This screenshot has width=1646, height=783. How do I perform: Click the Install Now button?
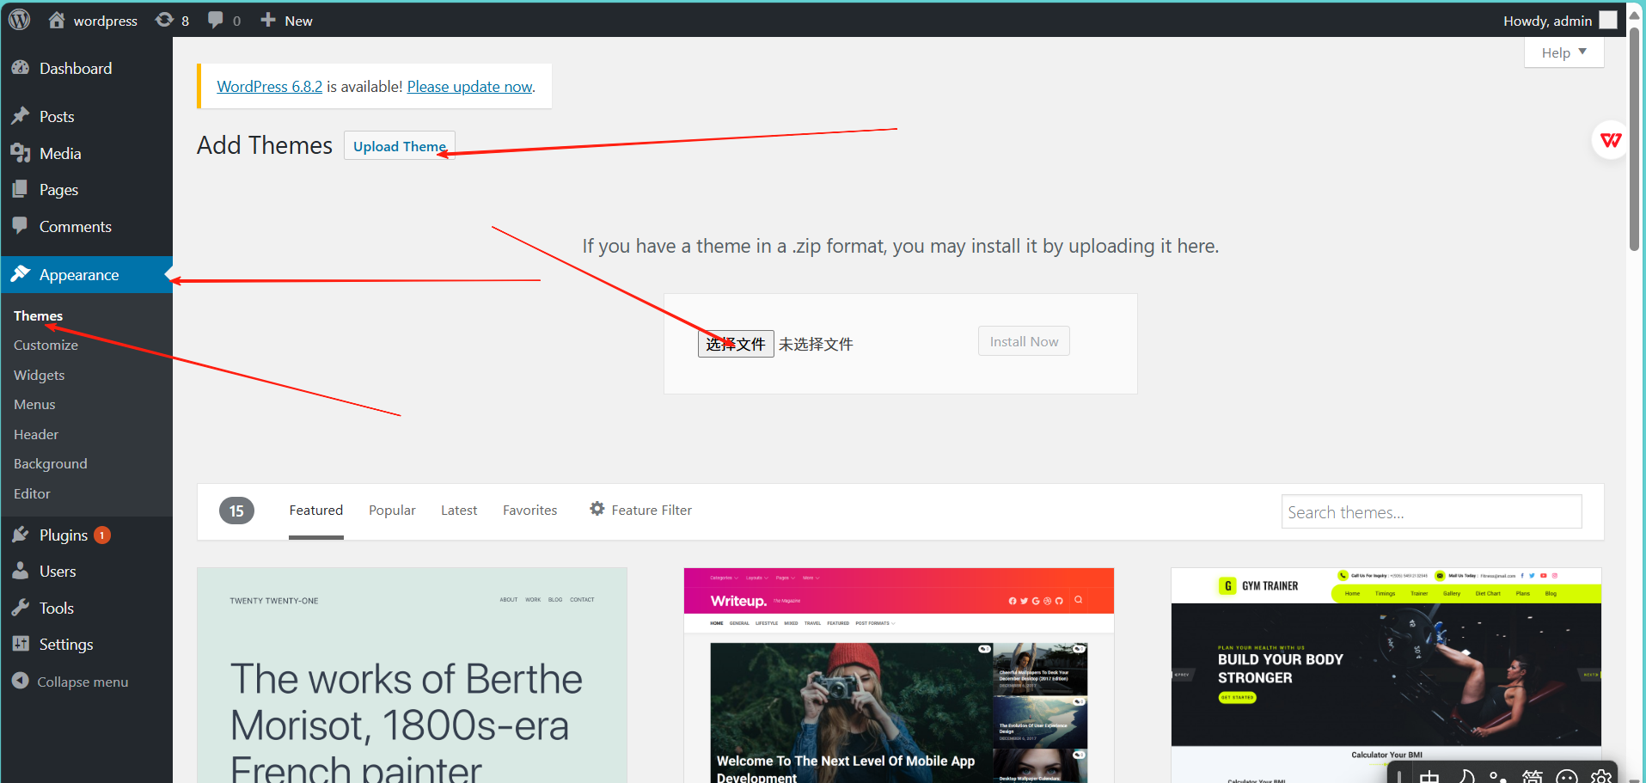click(1024, 341)
